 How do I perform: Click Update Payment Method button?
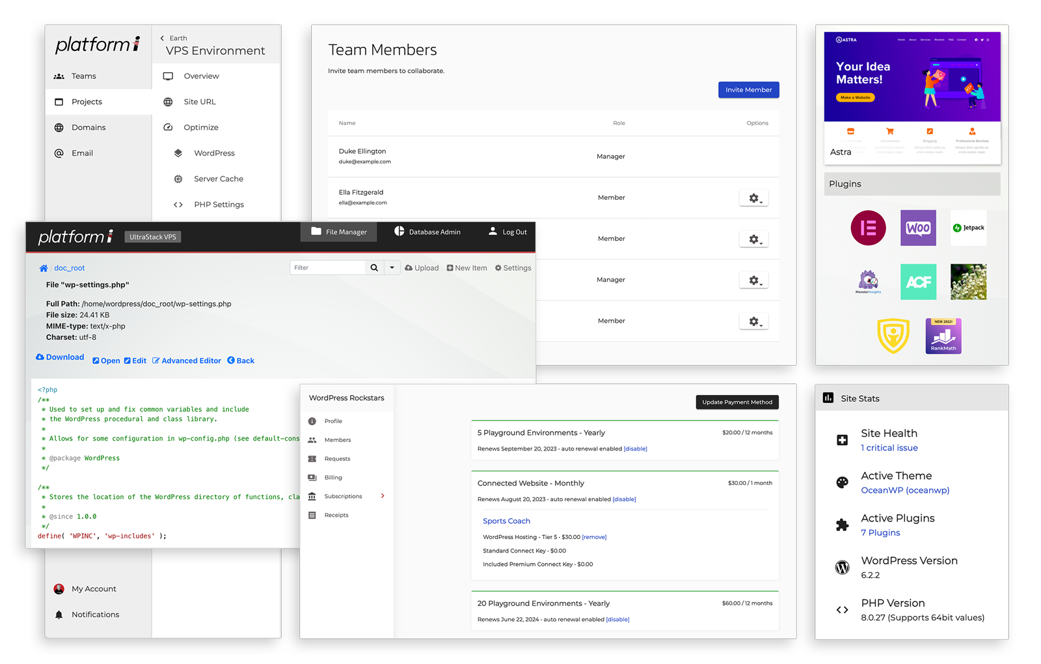tap(737, 402)
